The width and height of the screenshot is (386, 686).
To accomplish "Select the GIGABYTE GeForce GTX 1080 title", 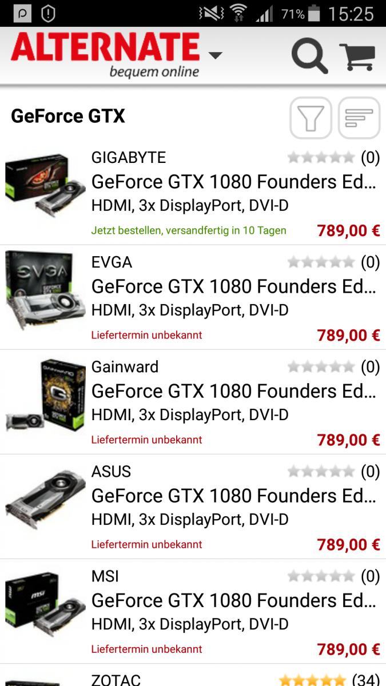I will tap(234, 182).
